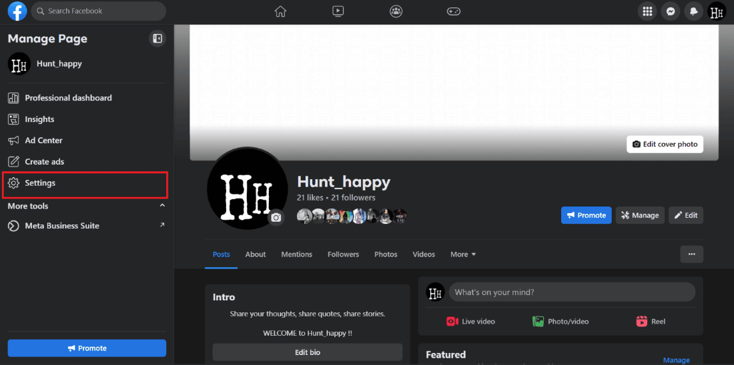The width and height of the screenshot is (734, 365).
Task: Open the apps grid menu icon
Action: click(647, 12)
